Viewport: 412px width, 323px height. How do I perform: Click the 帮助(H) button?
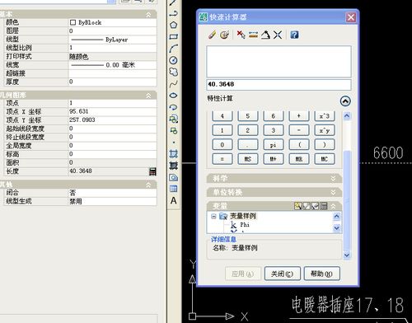click(322, 274)
